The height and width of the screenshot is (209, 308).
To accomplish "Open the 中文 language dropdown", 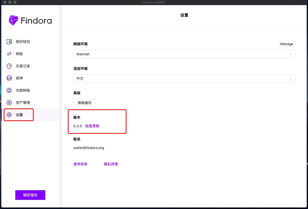I will (x=184, y=78).
